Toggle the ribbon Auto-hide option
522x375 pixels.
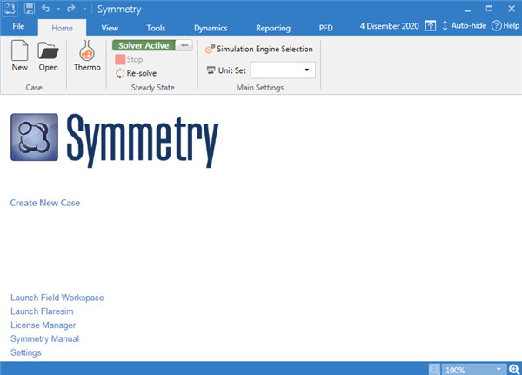465,27
